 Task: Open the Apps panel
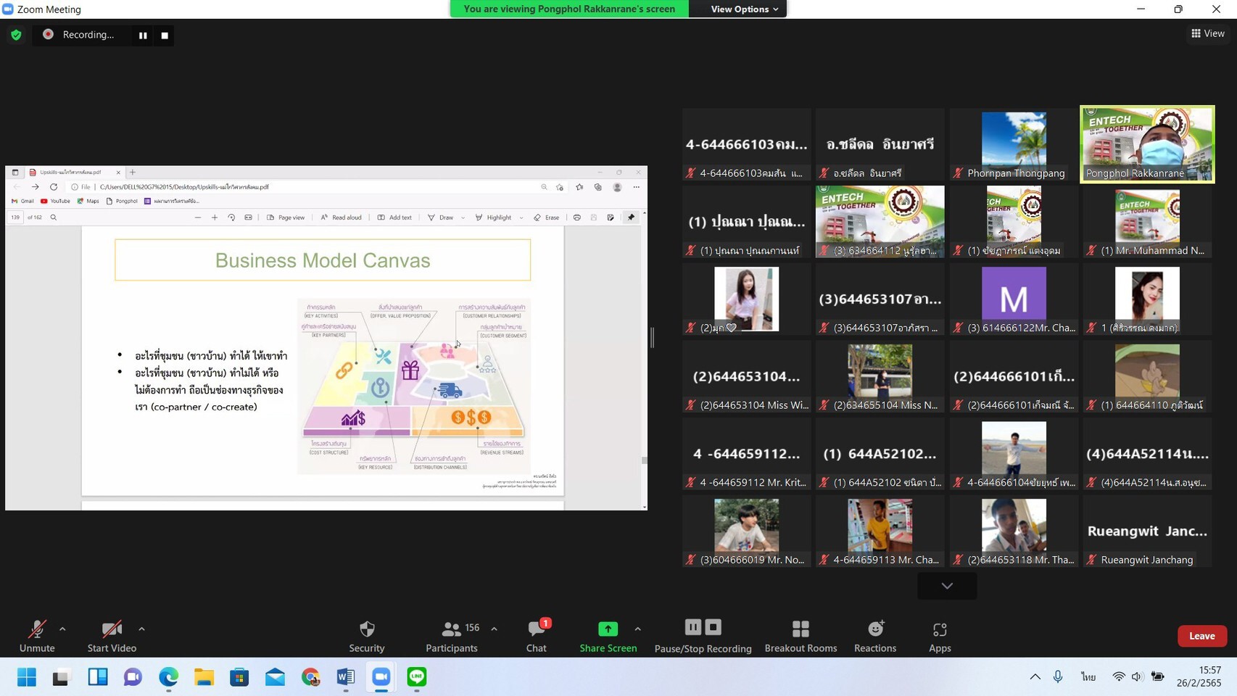(x=940, y=635)
